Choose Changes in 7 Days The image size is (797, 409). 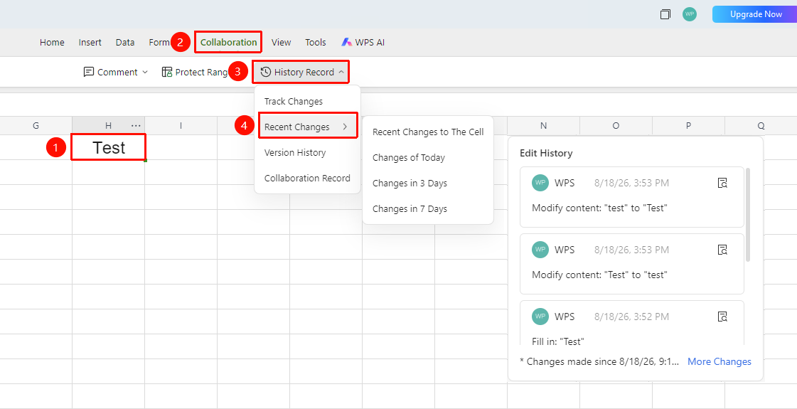(410, 208)
